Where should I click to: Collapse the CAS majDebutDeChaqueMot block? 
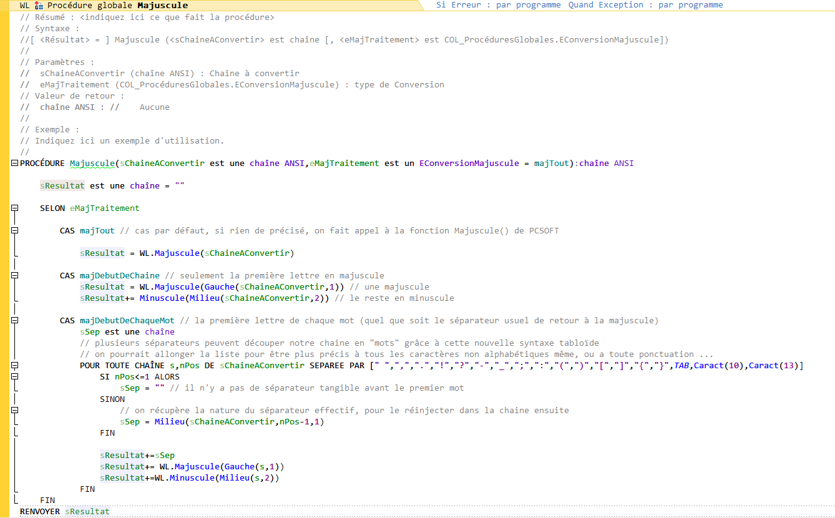(14, 320)
